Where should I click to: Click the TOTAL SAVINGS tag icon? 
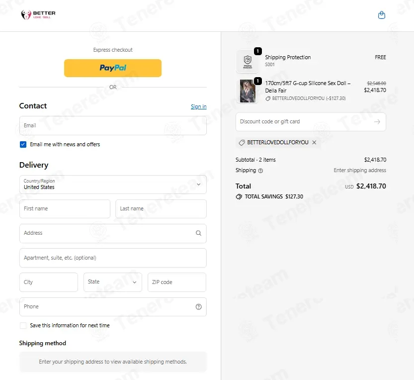(x=239, y=196)
